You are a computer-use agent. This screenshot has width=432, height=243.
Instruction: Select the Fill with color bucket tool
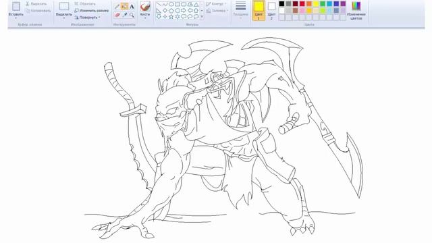click(124, 6)
